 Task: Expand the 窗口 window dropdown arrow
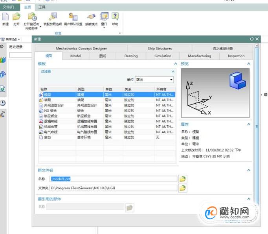point(104,28)
